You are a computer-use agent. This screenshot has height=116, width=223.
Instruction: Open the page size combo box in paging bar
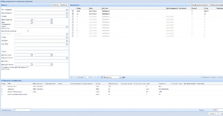(121, 77)
